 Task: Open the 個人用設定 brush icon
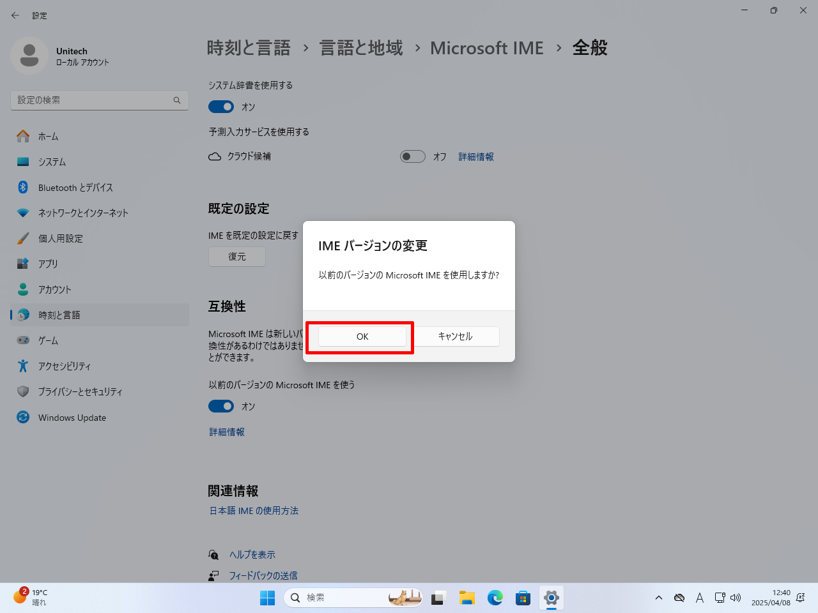(x=23, y=238)
